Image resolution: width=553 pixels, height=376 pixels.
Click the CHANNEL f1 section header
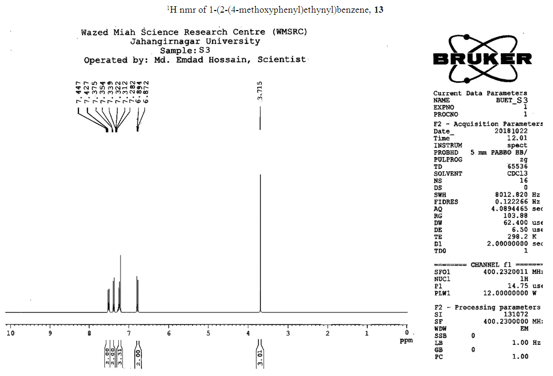488,264
